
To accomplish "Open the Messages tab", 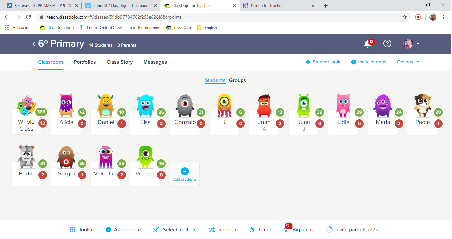I will tap(155, 62).
